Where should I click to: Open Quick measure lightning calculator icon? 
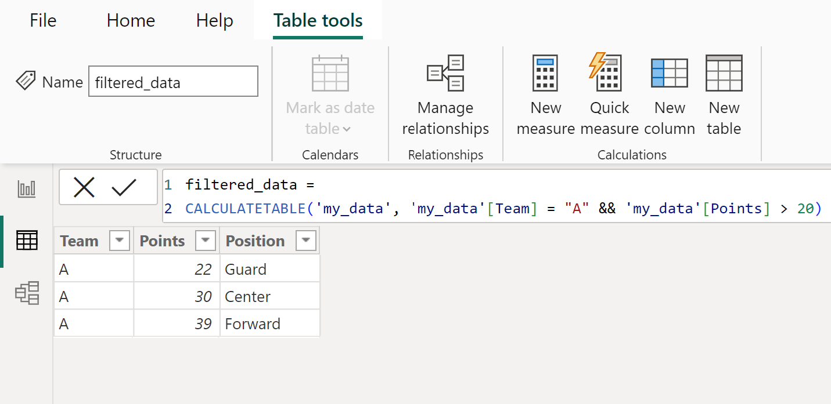pos(606,73)
